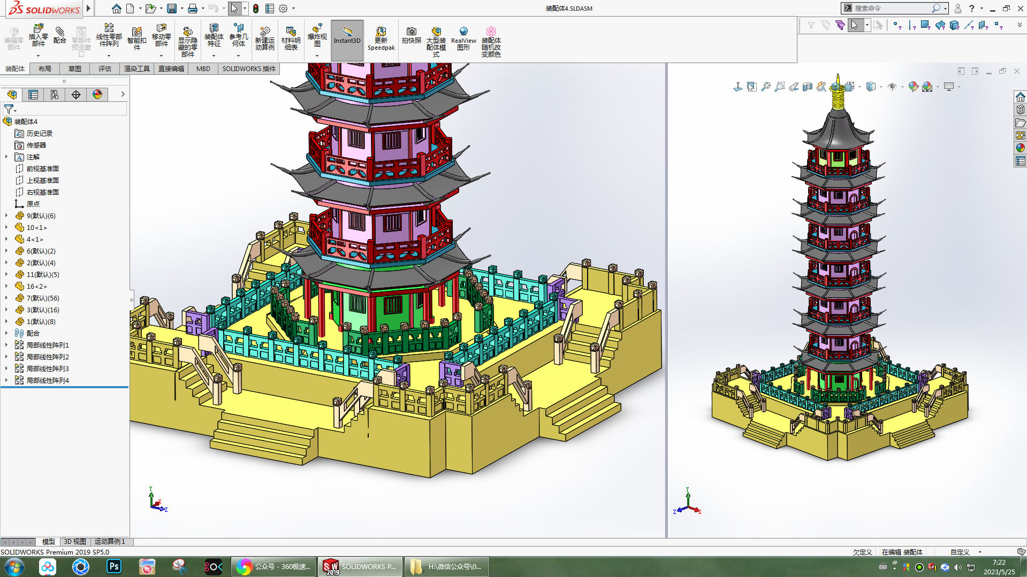The image size is (1027, 577).
Task: Expand the 注解 annotations tree node
Action: pyautogui.click(x=6, y=157)
